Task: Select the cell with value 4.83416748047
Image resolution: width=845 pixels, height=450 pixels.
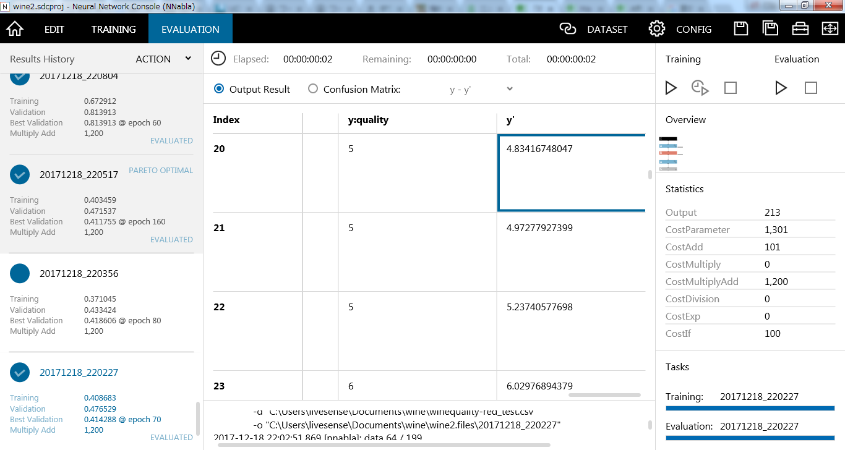Action: (572, 173)
